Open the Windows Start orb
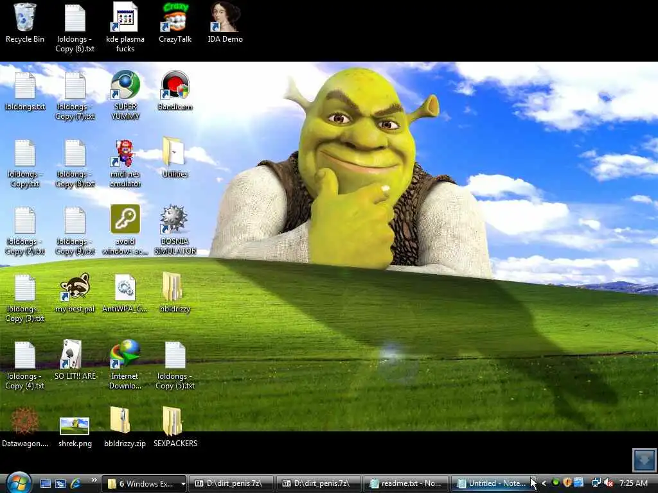 (x=19, y=482)
